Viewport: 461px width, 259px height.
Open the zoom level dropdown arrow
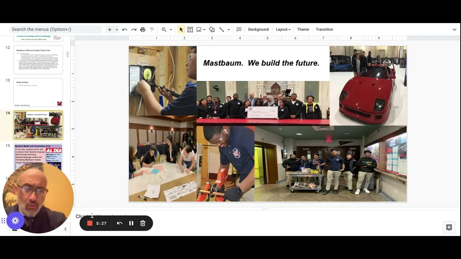tap(171, 29)
